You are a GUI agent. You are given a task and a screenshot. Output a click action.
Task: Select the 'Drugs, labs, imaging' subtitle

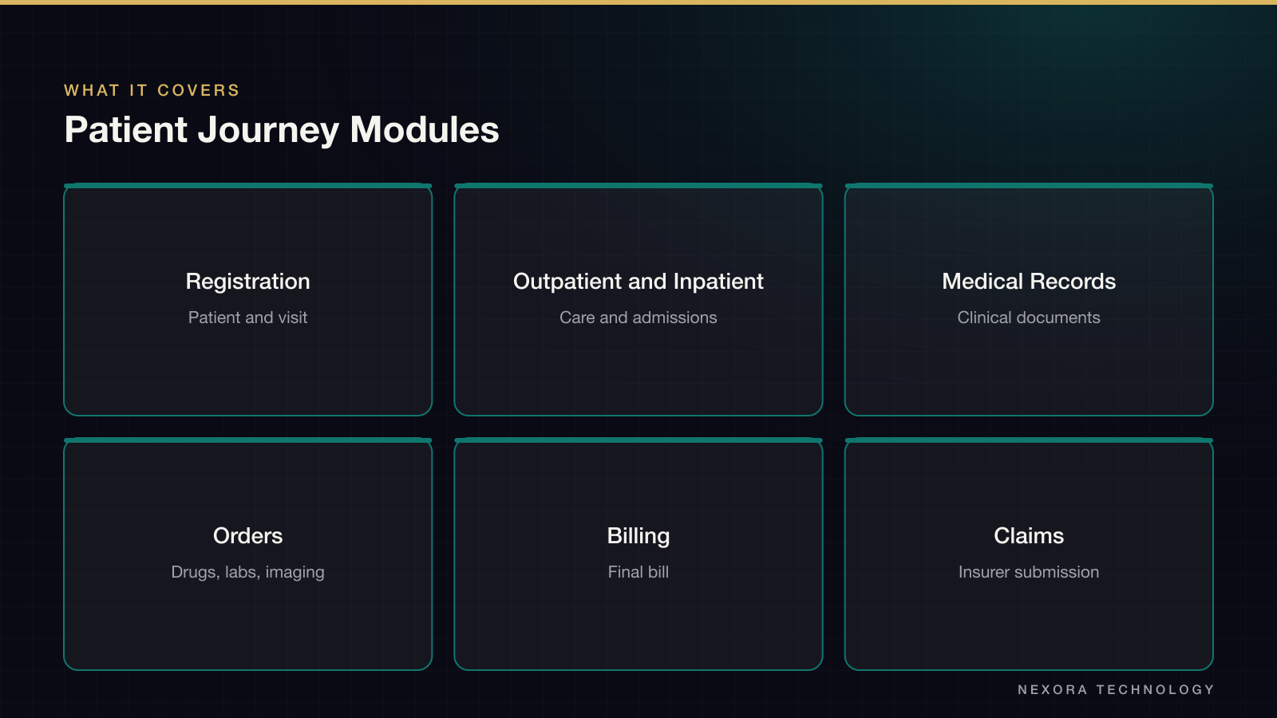pyautogui.click(x=247, y=572)
